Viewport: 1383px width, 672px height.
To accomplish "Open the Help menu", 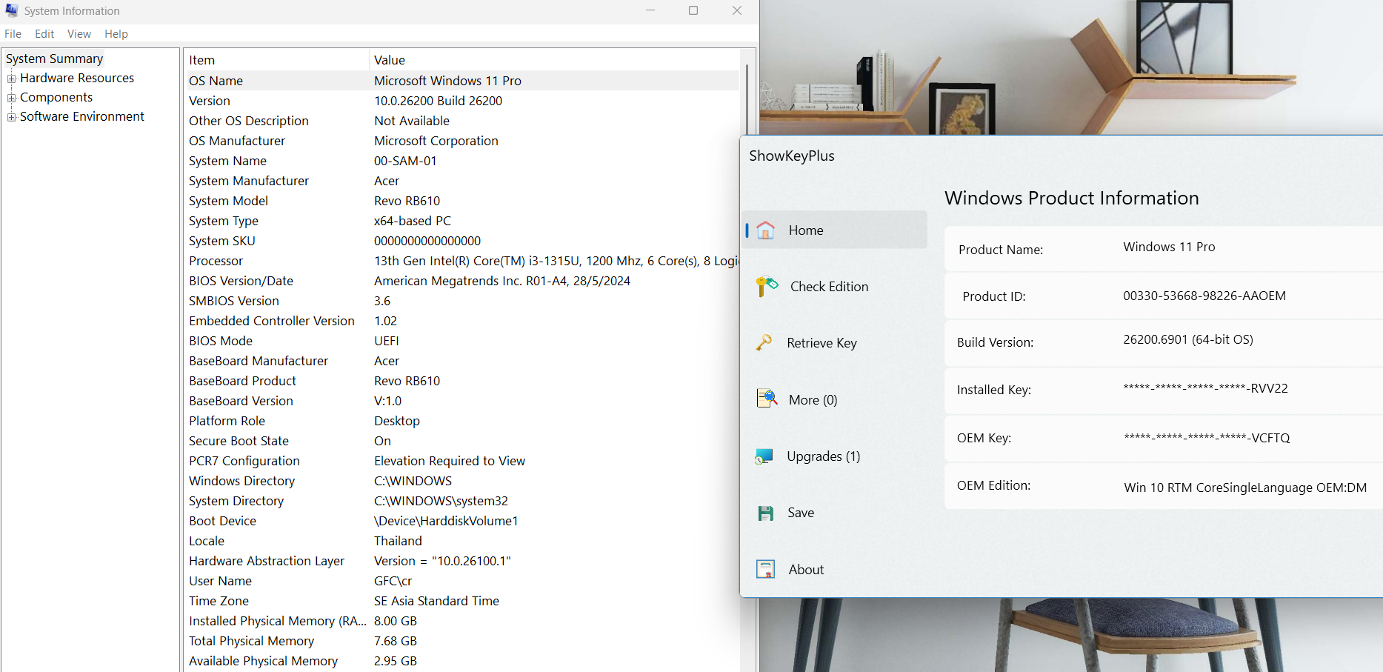I will [x=116, y=34].
